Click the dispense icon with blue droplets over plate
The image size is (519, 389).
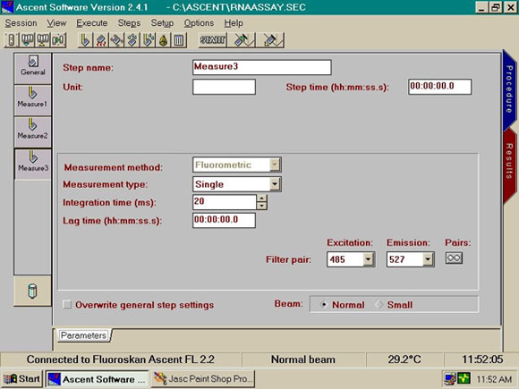click(132, 40)
